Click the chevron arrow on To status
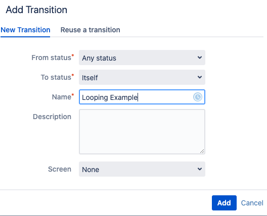Viewport: 267px width, 216px height. click(200, 77)
